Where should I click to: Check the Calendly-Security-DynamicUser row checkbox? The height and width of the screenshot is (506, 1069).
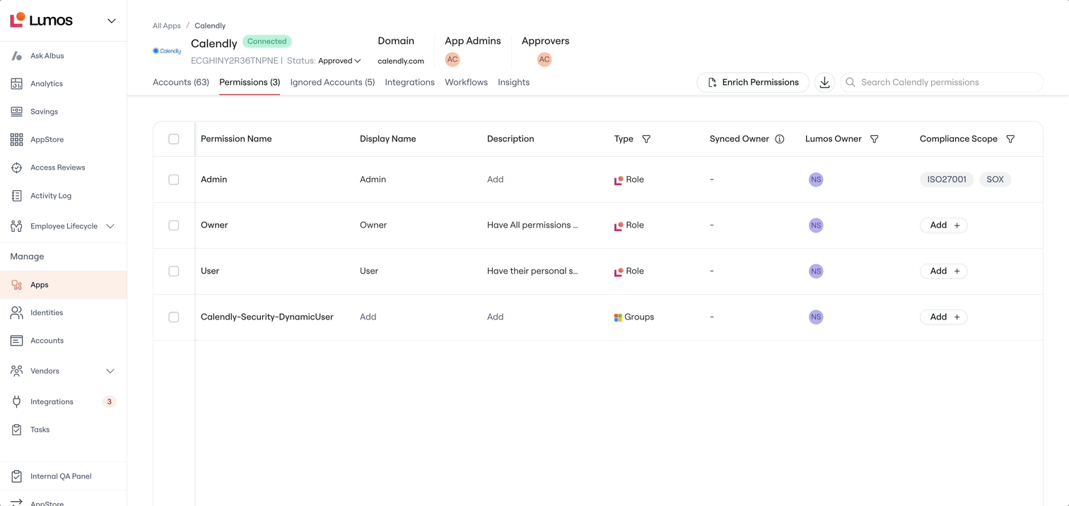click(174, 317)
